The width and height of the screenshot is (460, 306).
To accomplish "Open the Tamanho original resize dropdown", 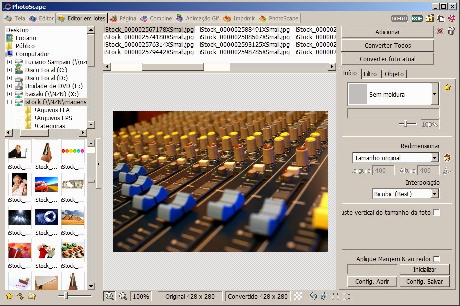I will (434, 158).
